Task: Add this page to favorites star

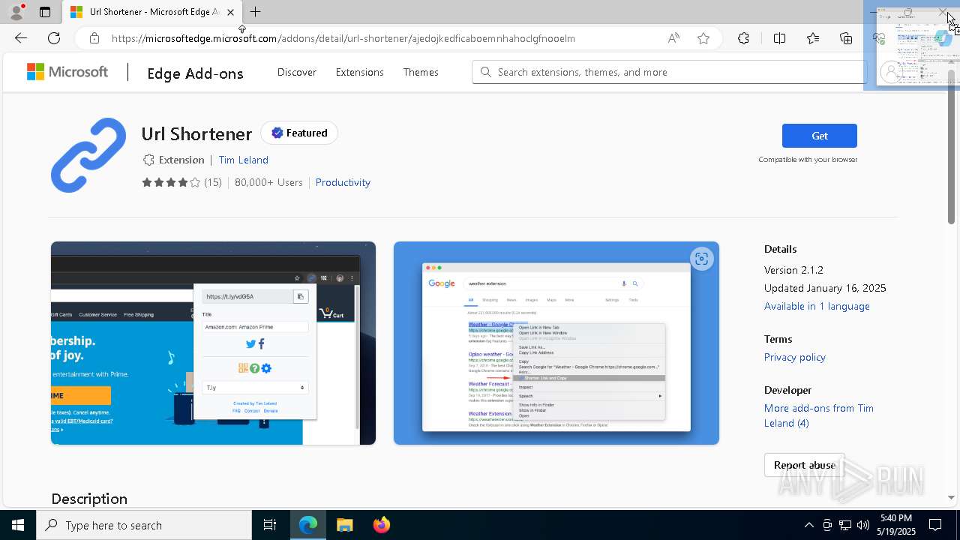Action: tap(703, 38)
